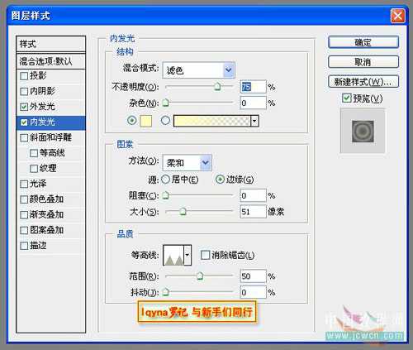
Task: Click the 确定 button
Action: (x=363, y=42)
